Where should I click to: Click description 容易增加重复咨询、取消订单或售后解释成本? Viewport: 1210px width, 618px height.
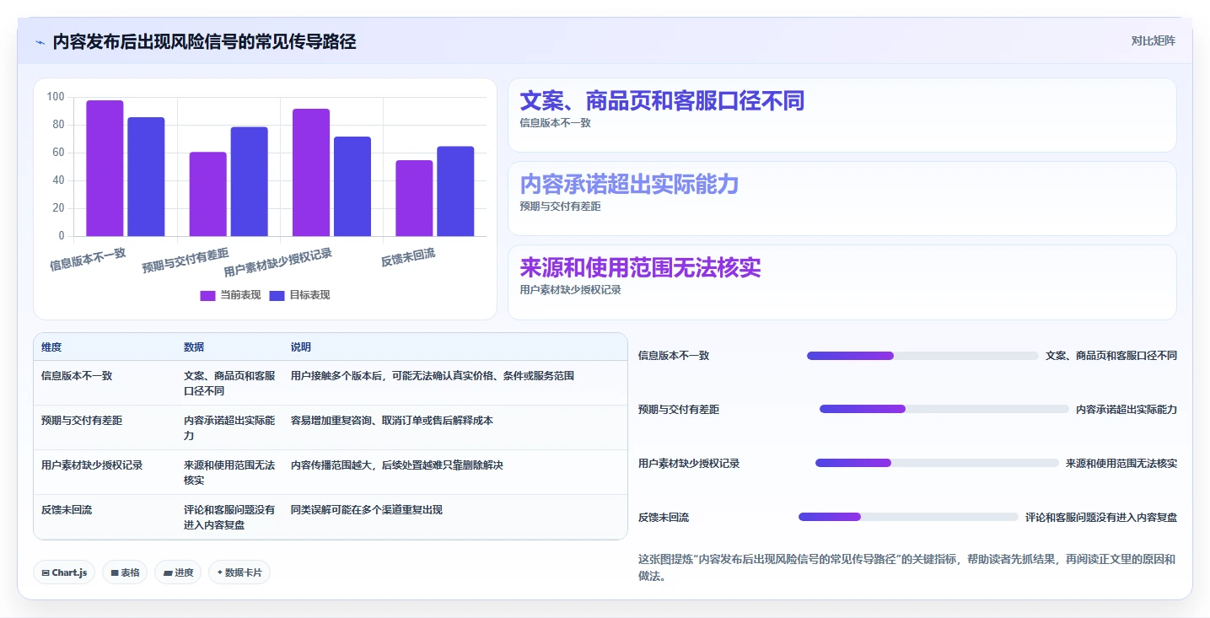[x=392, y=421]
